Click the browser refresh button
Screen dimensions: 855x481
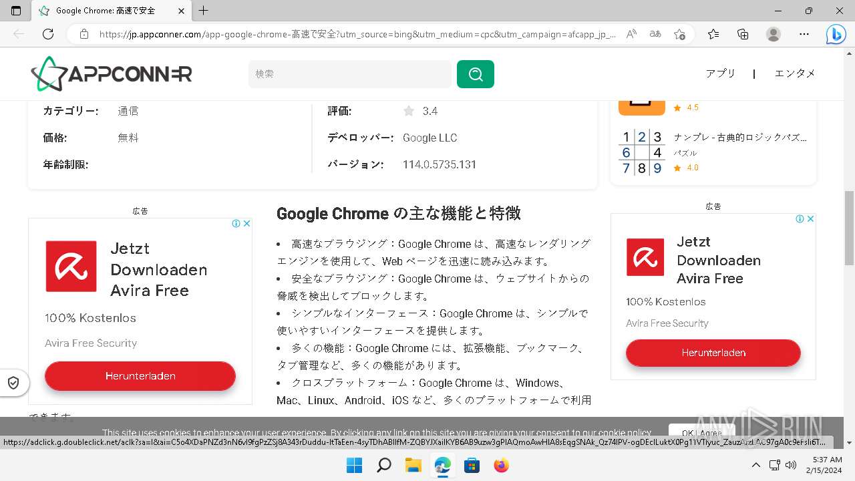coord(48,34)
